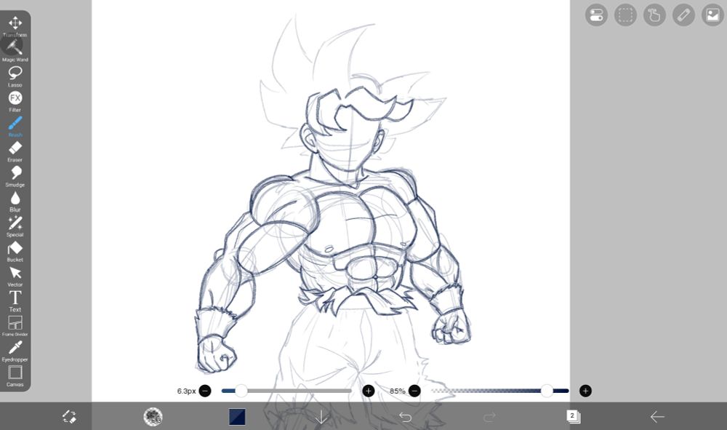Select the Blur tool
This screenshot has height=430, width=727.
coord(15,202)
